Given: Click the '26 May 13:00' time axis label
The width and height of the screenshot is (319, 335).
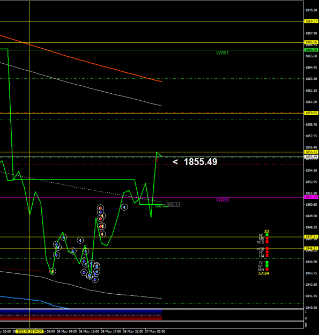Looking at the screenshot, I should click(89, 332).
